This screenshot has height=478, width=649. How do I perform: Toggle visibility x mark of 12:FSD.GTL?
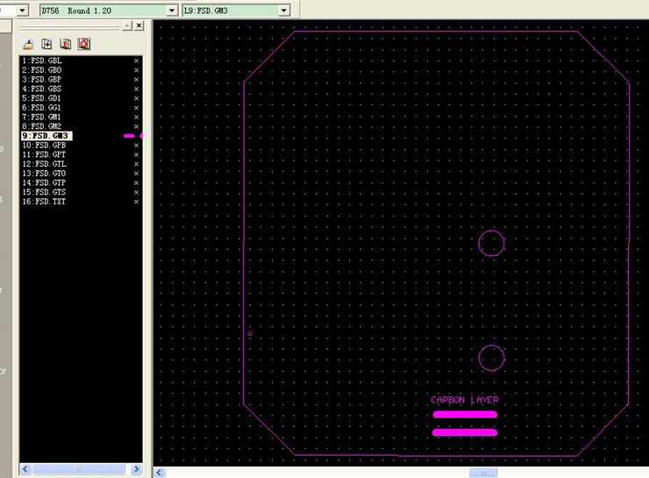[136, 164]
